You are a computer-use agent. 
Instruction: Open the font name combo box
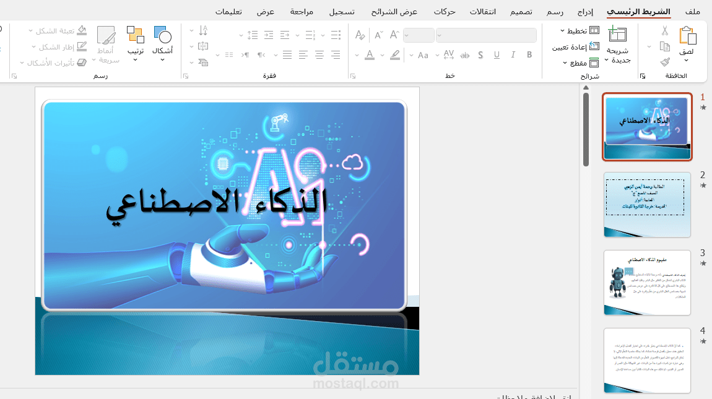(x=486, y=35)
